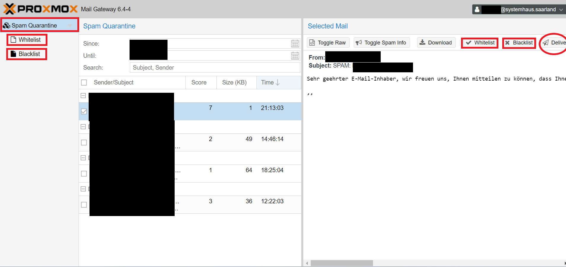Open the user account menu @systemhaus.saarland

(x=519, y=9)
